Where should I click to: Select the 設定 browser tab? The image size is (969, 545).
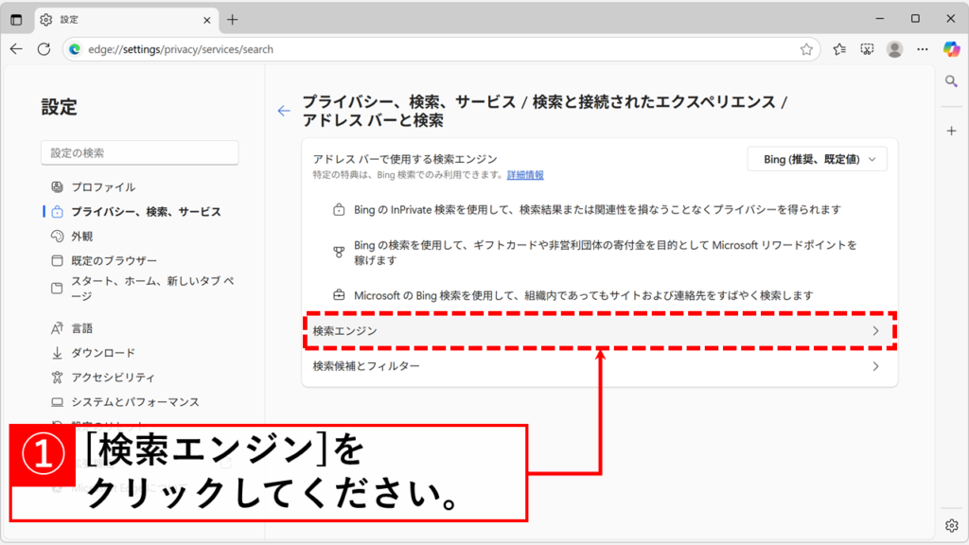point(127,20)
